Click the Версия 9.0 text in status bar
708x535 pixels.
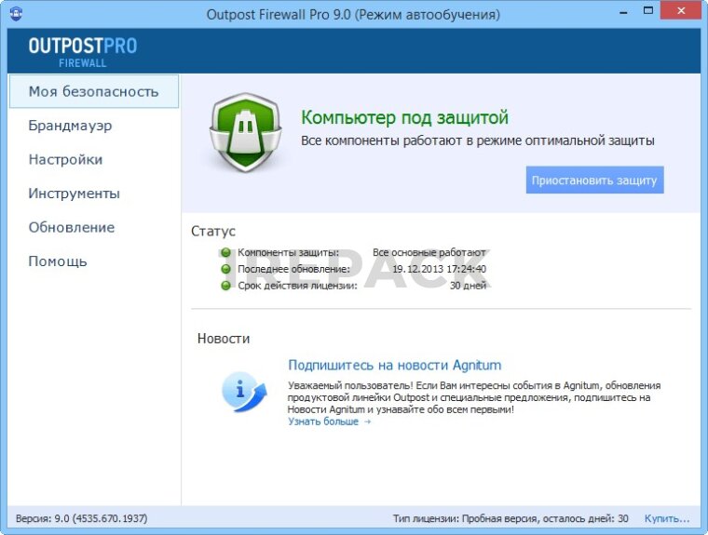point(81,518)
